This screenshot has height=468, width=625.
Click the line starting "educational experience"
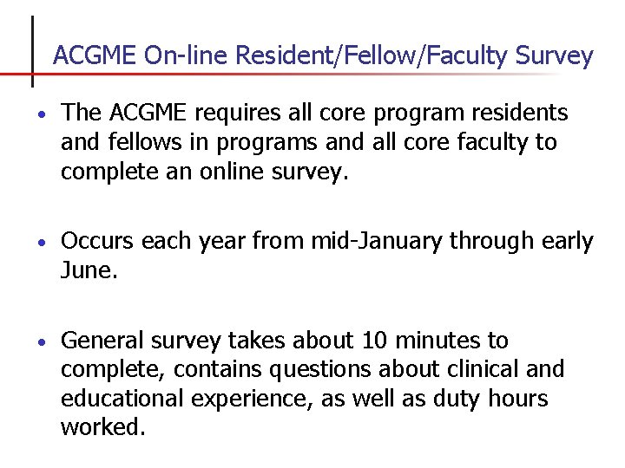click(x=304, y=399)
